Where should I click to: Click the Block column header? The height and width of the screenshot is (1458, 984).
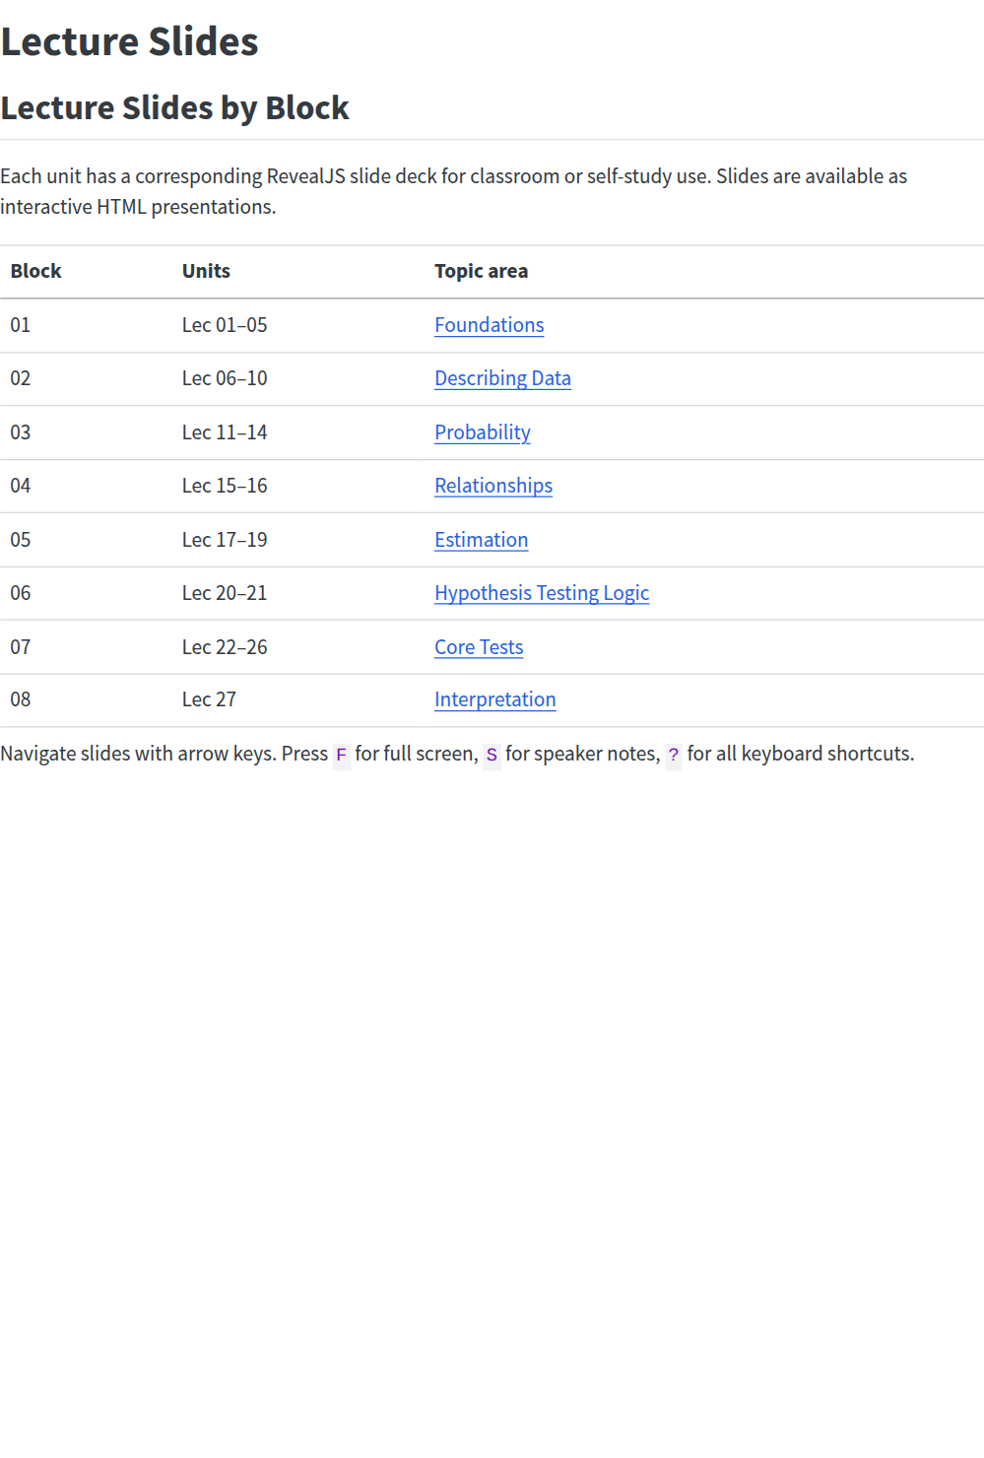point(35,271)
